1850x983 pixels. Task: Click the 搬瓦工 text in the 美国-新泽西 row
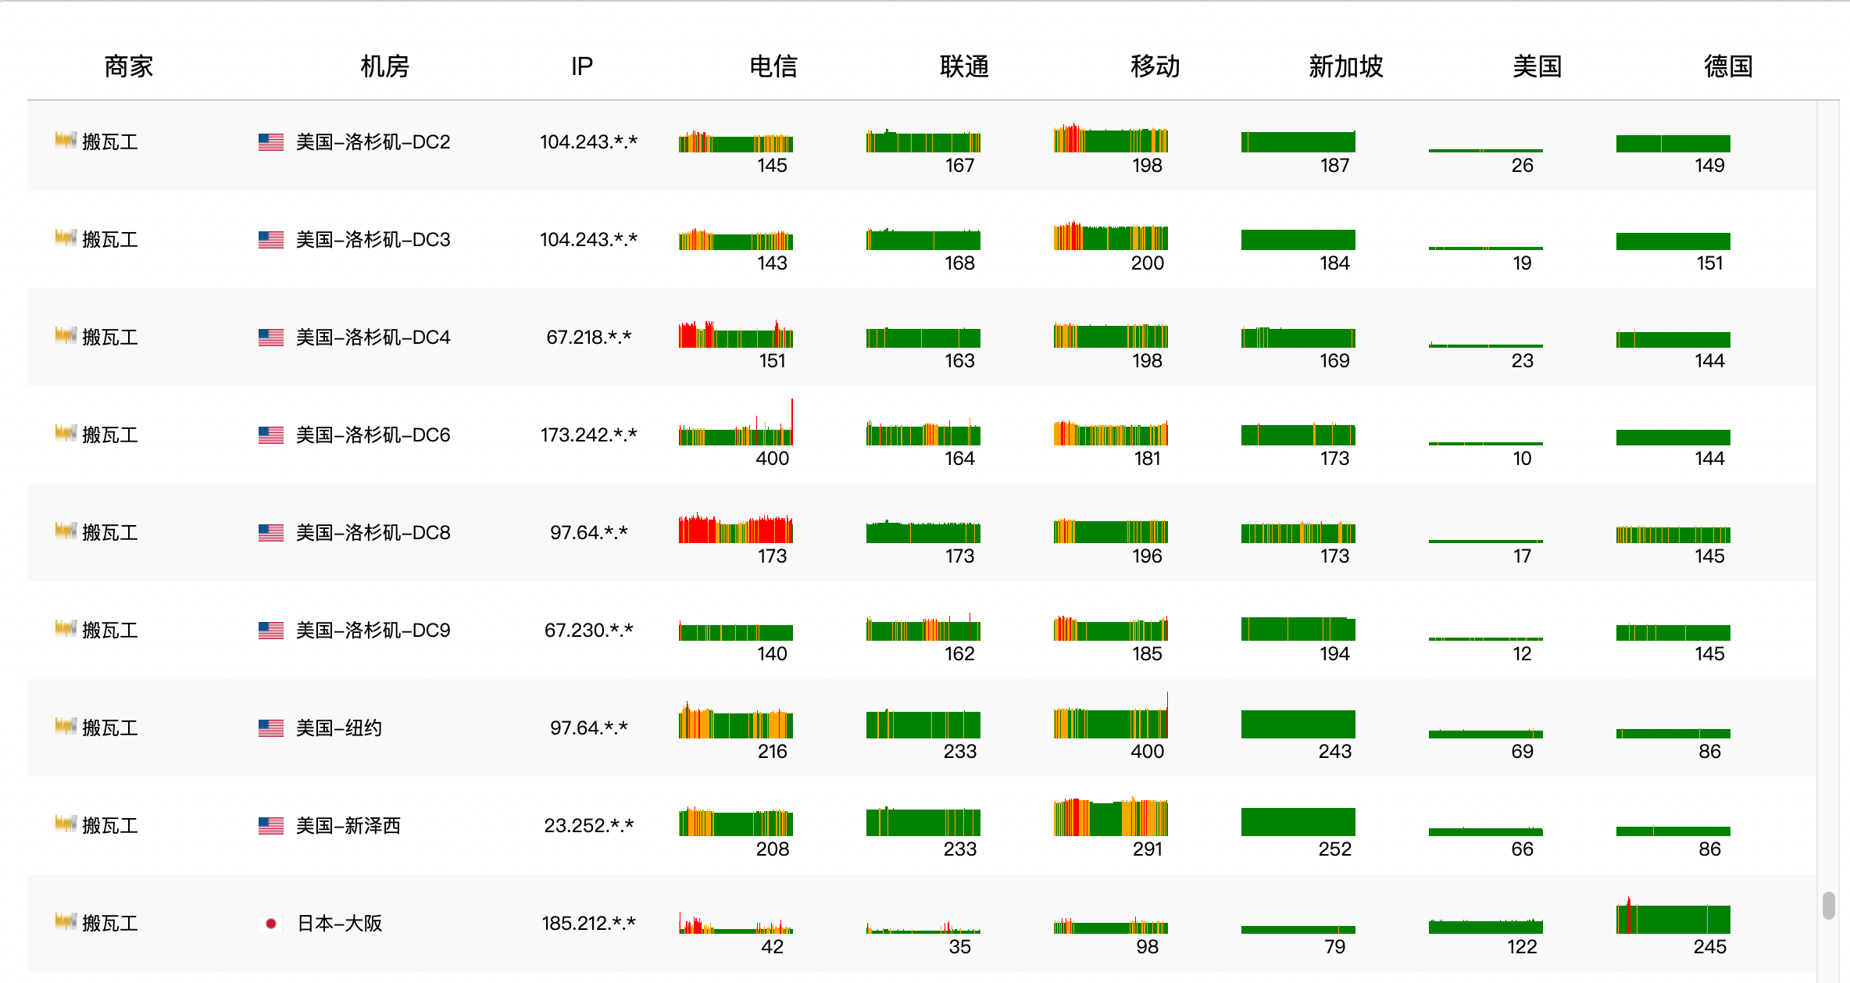point(110,826)
